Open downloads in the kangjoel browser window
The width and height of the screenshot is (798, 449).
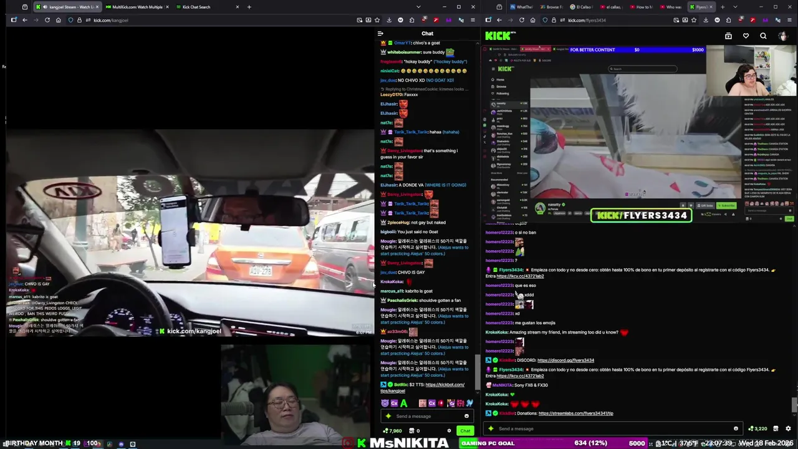tap(389, 20)
